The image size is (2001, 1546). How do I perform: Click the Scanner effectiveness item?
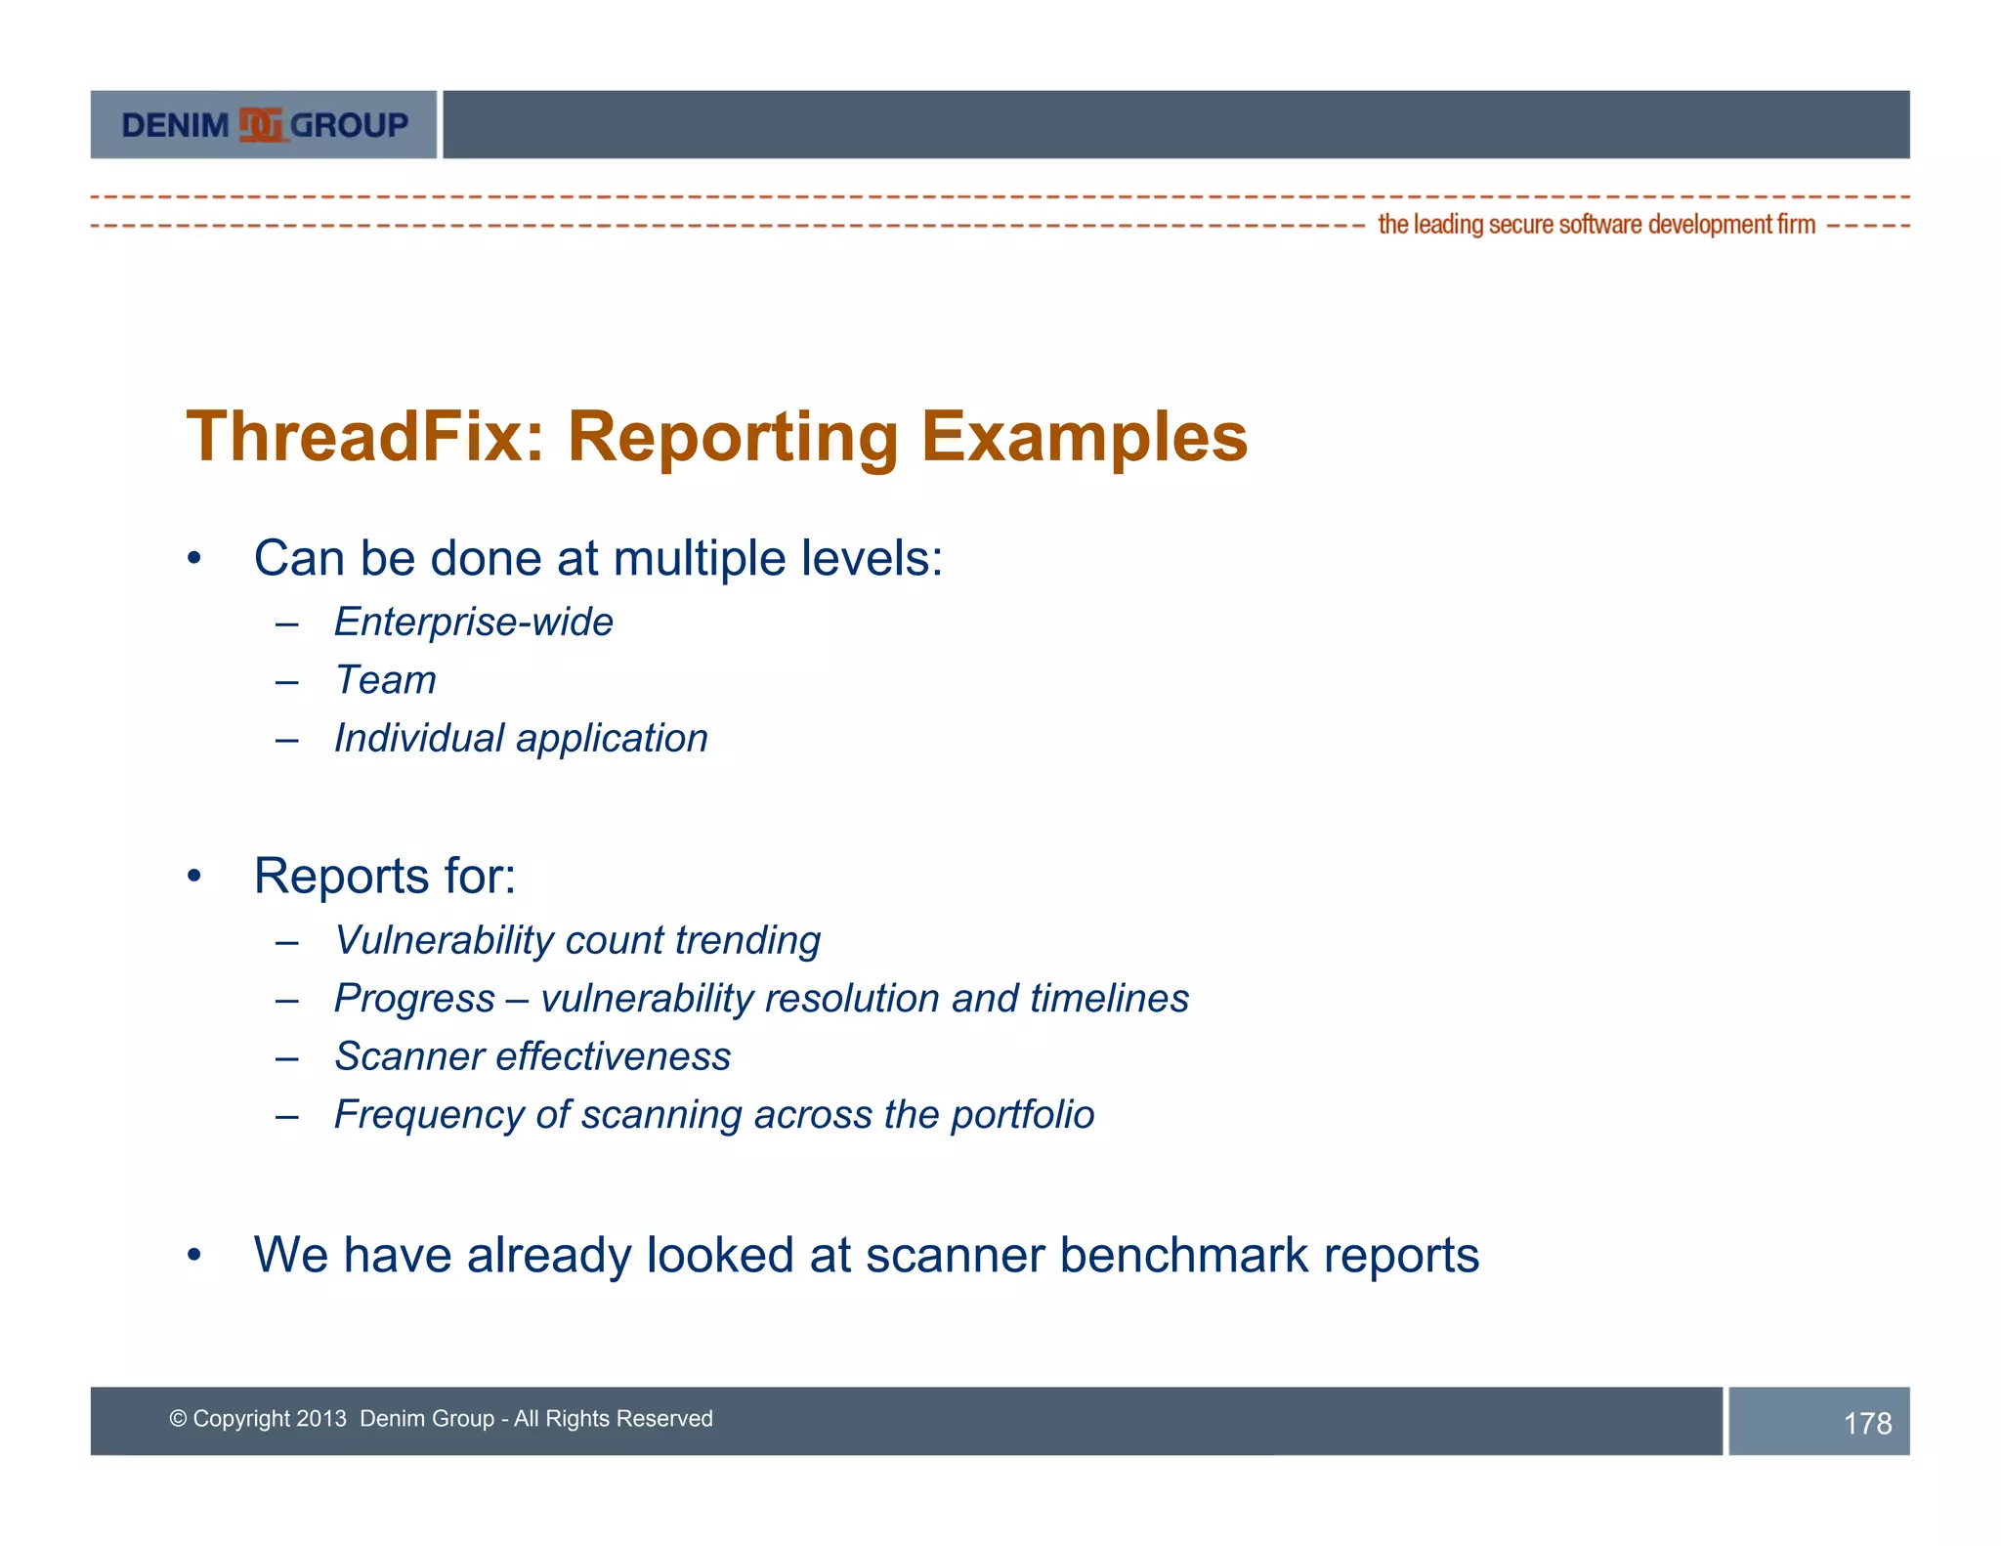pos(532,1057)
